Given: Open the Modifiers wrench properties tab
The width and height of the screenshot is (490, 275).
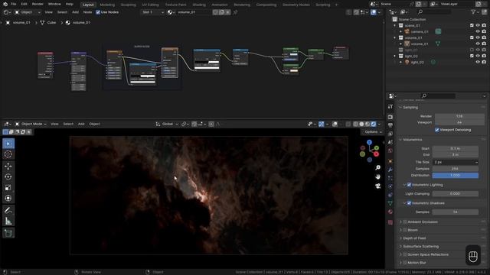Looking at the screenshot, I should pos(390,170).
